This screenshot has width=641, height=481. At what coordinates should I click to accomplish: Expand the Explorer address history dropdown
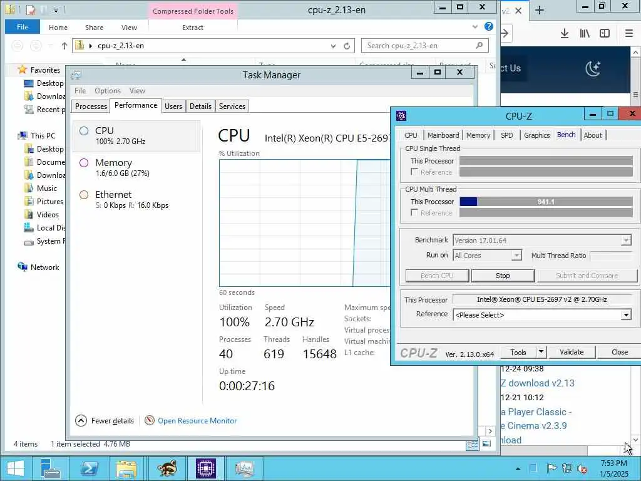pyautogui.click(x=333, y=46)
